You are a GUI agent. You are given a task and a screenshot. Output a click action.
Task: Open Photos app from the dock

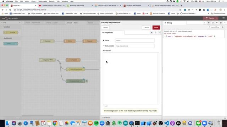(67, 123)
